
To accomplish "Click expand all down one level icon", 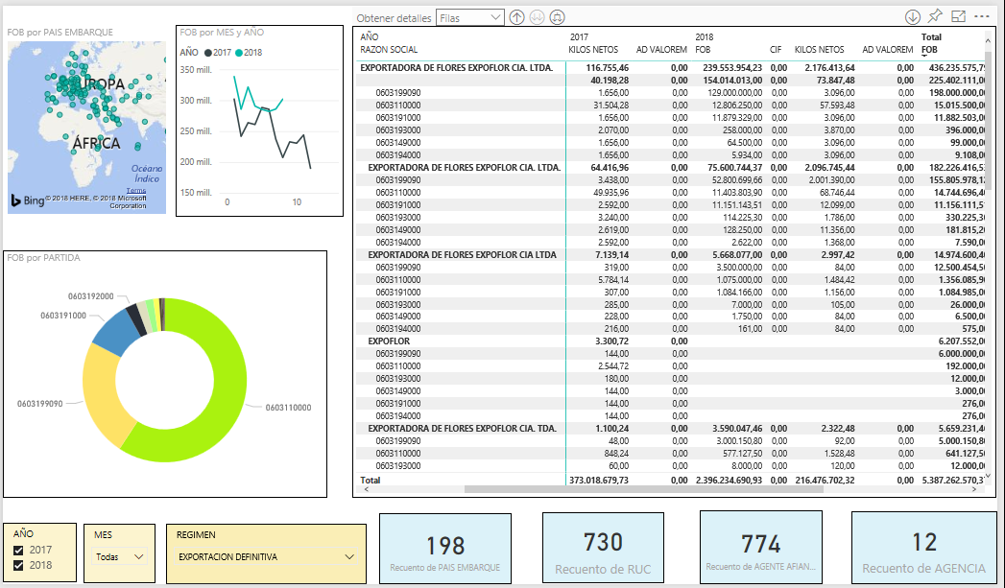I will tap(557, 17).
